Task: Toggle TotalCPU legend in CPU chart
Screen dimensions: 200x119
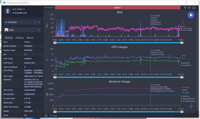Action: 186,65
